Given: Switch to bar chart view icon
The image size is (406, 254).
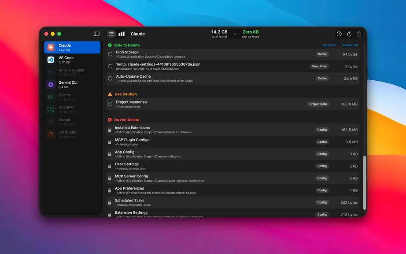Looking at the screenshot, I should (122, 34).
